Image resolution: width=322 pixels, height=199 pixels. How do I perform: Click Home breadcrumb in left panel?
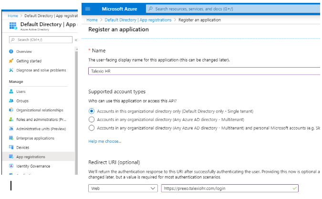click(x=13, y=16)
